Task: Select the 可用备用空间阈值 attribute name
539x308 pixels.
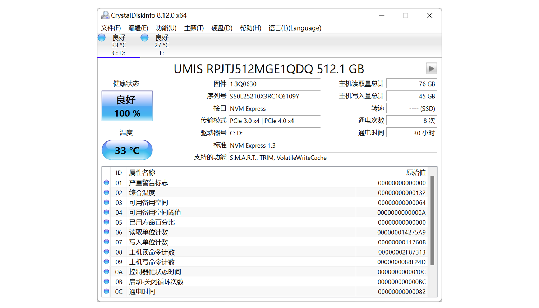Action: (155, 213)
